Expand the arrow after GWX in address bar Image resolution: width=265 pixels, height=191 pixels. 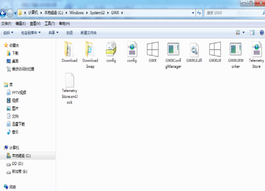pyautogui.click(x=122, y=13)
